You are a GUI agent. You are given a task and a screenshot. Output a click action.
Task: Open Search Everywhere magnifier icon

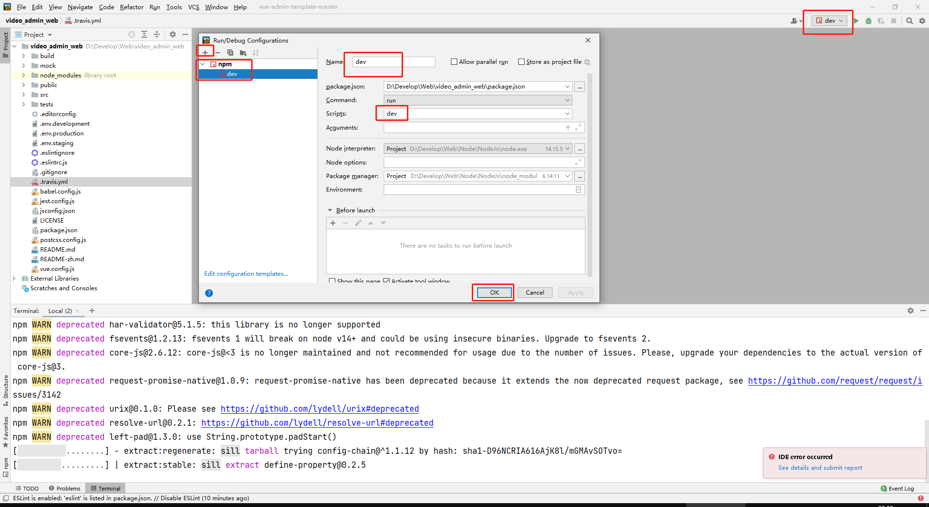click(910, 21)
